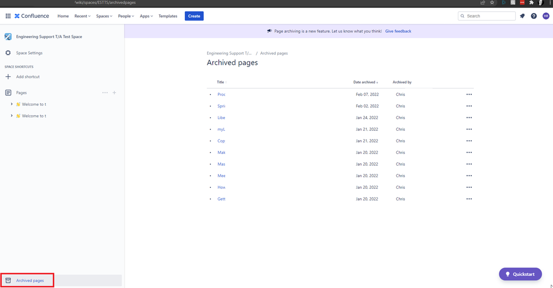Sort table by Title column
Image resolution: width=553 pixels, height=288 pixels.
[x=221, y=82]
